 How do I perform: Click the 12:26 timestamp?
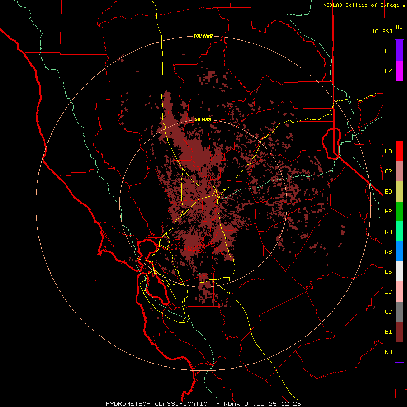pyautogui.click(x=292, y=404)
